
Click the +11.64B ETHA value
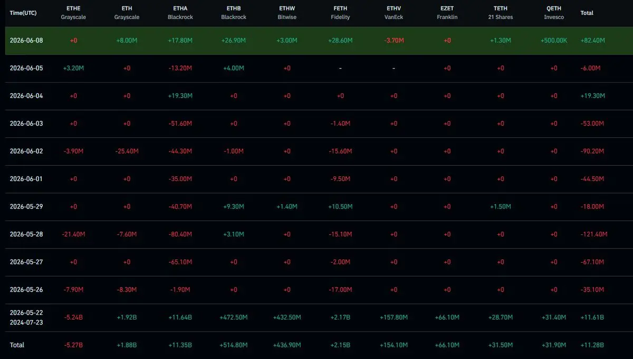180,317
